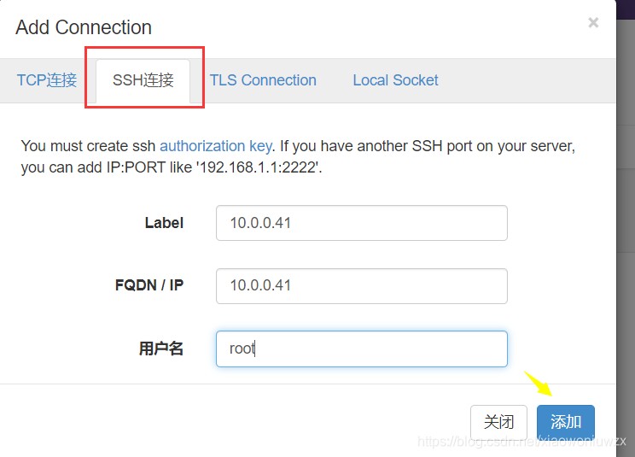Image resolution: width=635 pixels, height=457 pixels.
Task: Click the 用户名 input containing root
Action: click(361, 349)
